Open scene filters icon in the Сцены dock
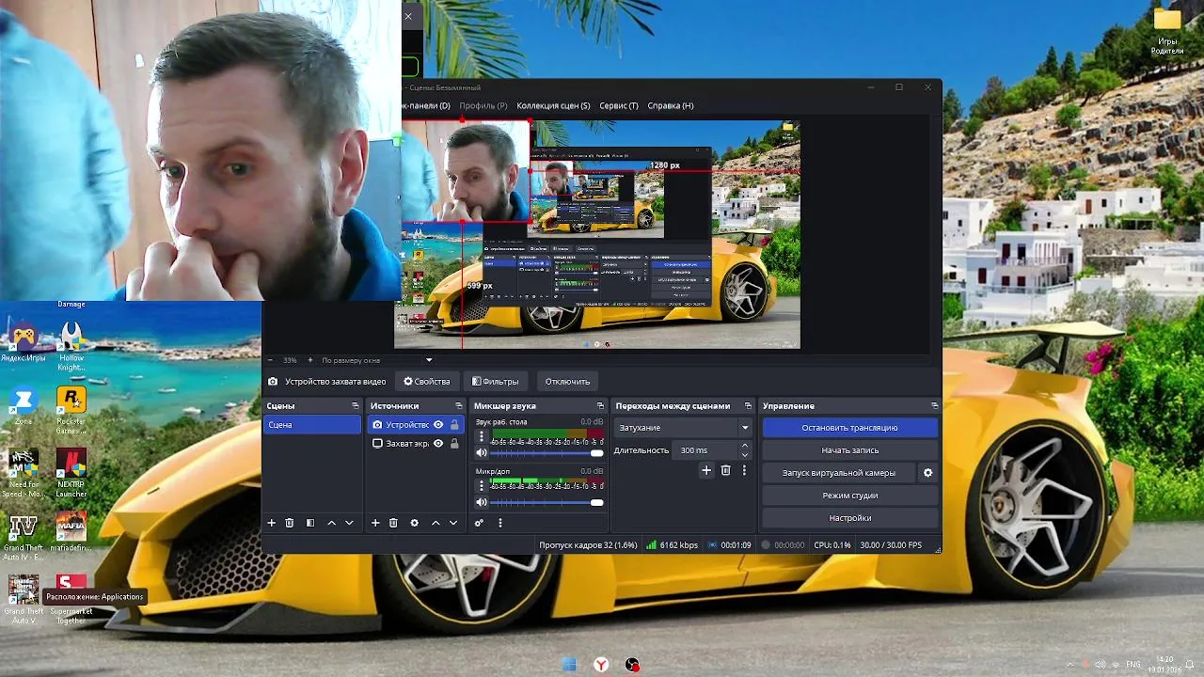The width and height of the screenshot is (1204, 677). tap(310, 523)
